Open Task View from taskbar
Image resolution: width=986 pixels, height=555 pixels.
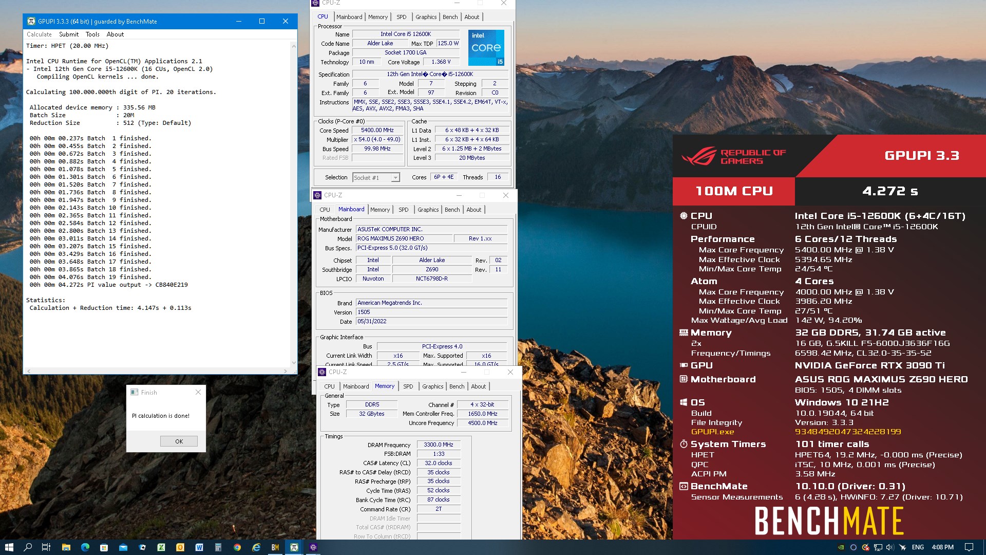pyautogui.click(x=46, y=547)
